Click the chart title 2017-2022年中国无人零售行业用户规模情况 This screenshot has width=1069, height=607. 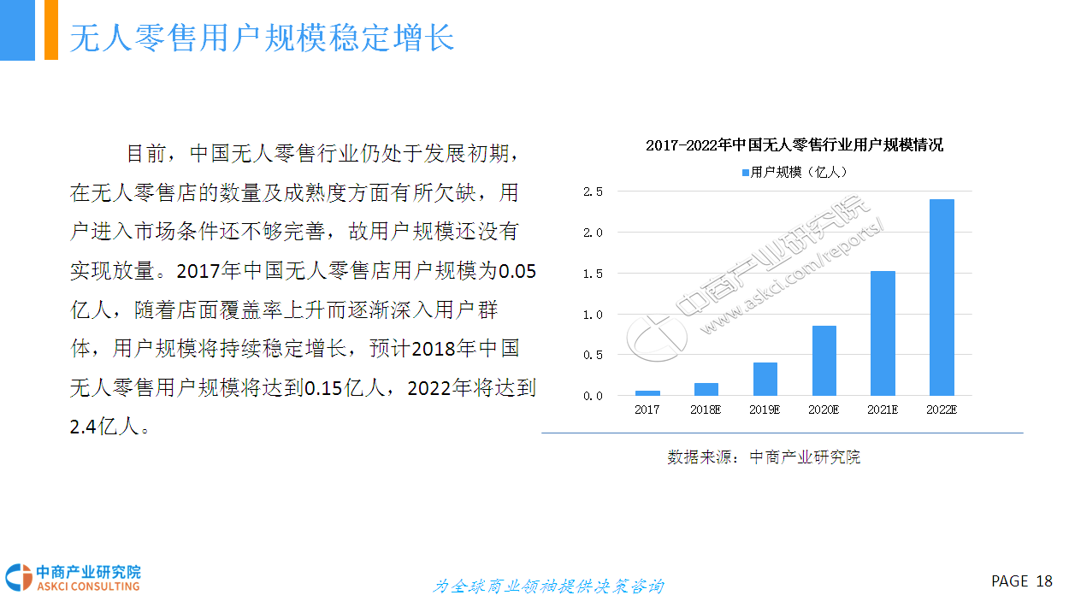tap(794, 145)
